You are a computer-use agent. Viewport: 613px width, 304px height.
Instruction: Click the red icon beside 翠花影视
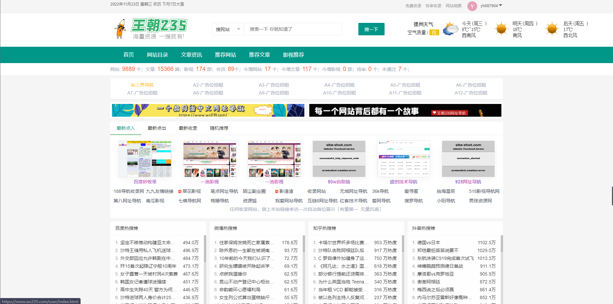[x=180, y=192]
